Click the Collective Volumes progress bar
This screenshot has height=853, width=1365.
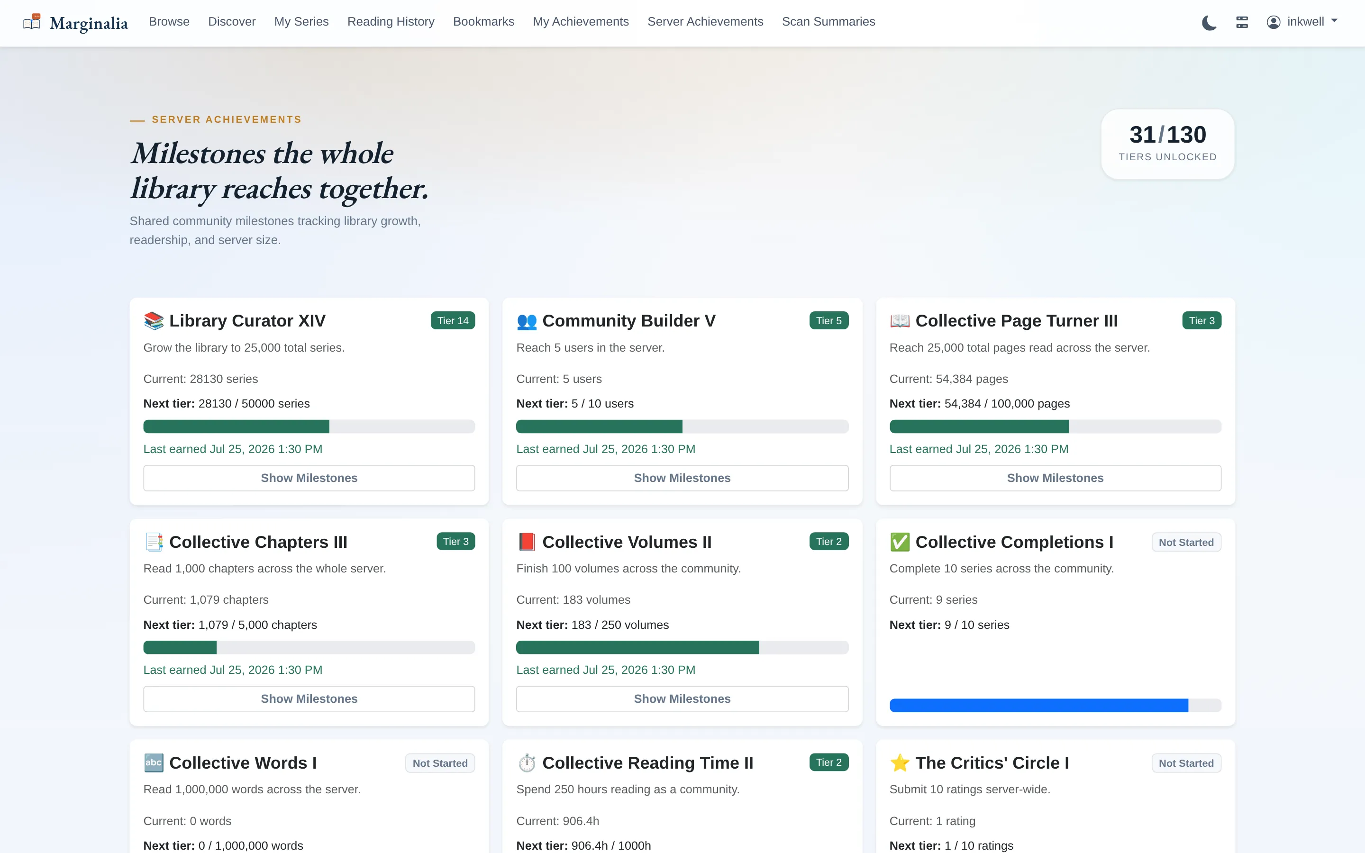(682, 647)
